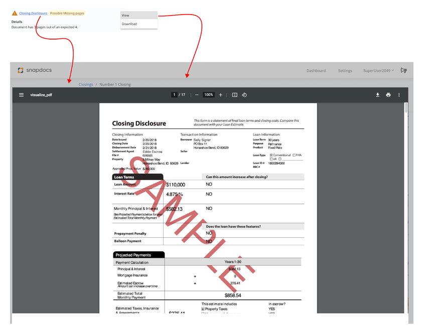Image resolution: width=422 pixels, height=333 pixels.
Task: Toggle the Property Taxes checkbox
Action: pyautogui.click(x=203, y=309)
